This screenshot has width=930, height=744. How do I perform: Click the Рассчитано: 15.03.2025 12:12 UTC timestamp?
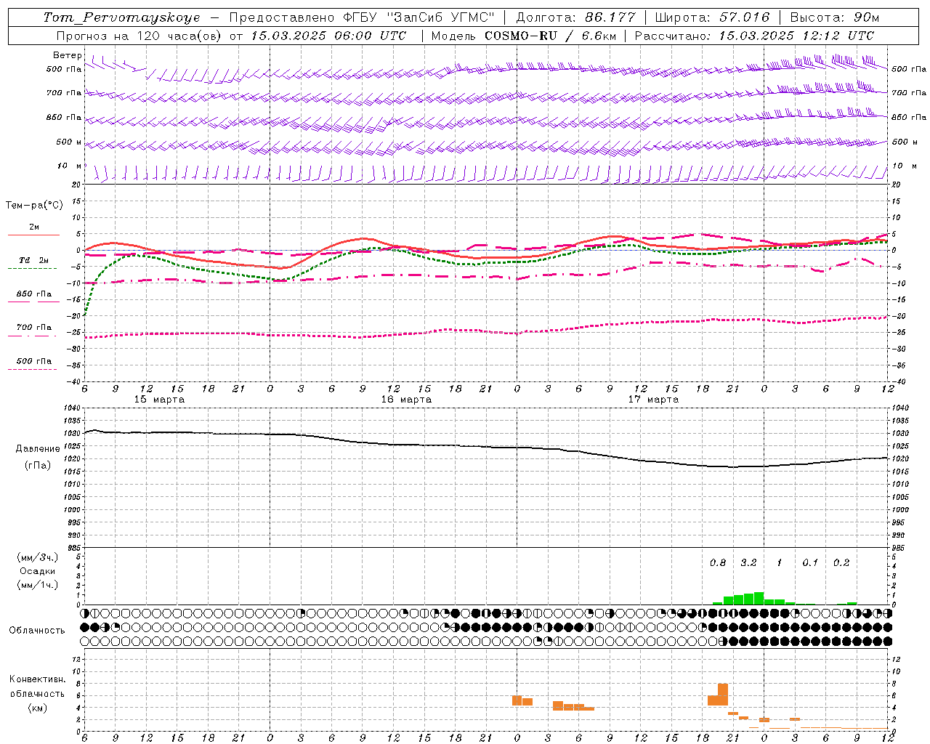754,36
